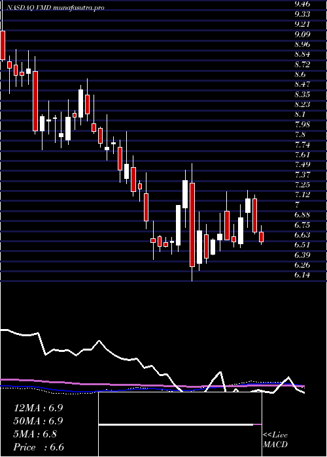
Task: Click the 9.09 price level label
Action: click(x=302, y=35)
